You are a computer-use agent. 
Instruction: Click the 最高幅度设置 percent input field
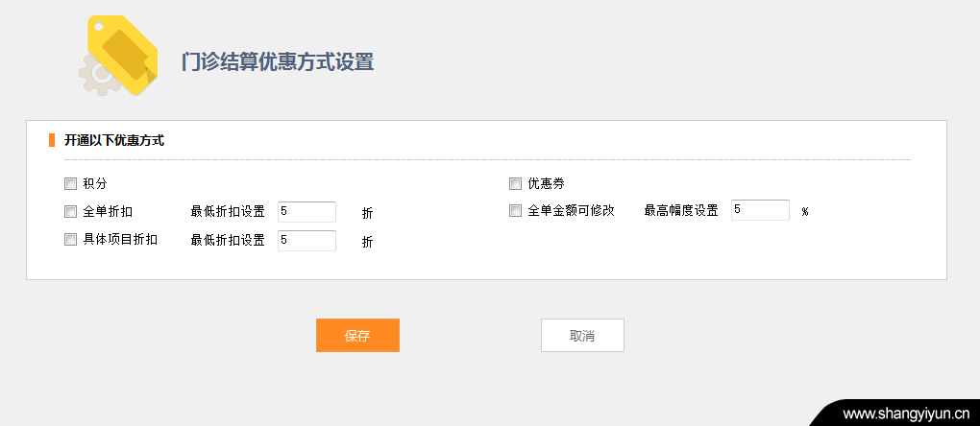coord(761,210)
